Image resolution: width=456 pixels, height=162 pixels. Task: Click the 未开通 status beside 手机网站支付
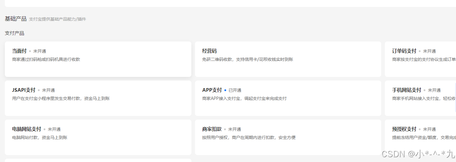point(434,90)
